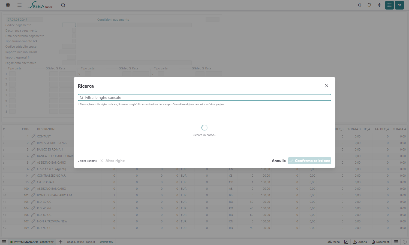Close the Ricerca dialog

click(327, 86)
